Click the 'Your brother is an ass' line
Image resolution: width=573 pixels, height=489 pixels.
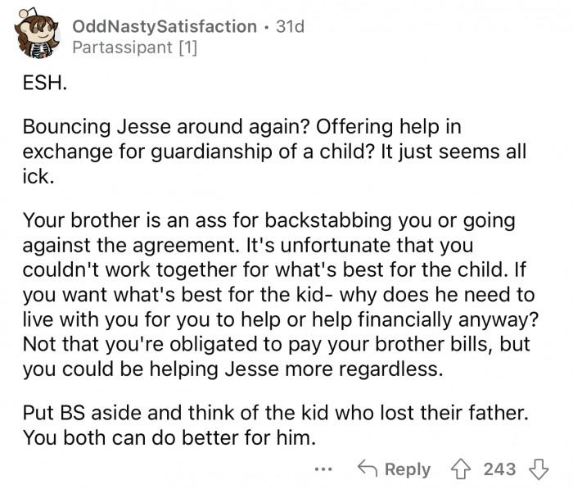(269, 221)
